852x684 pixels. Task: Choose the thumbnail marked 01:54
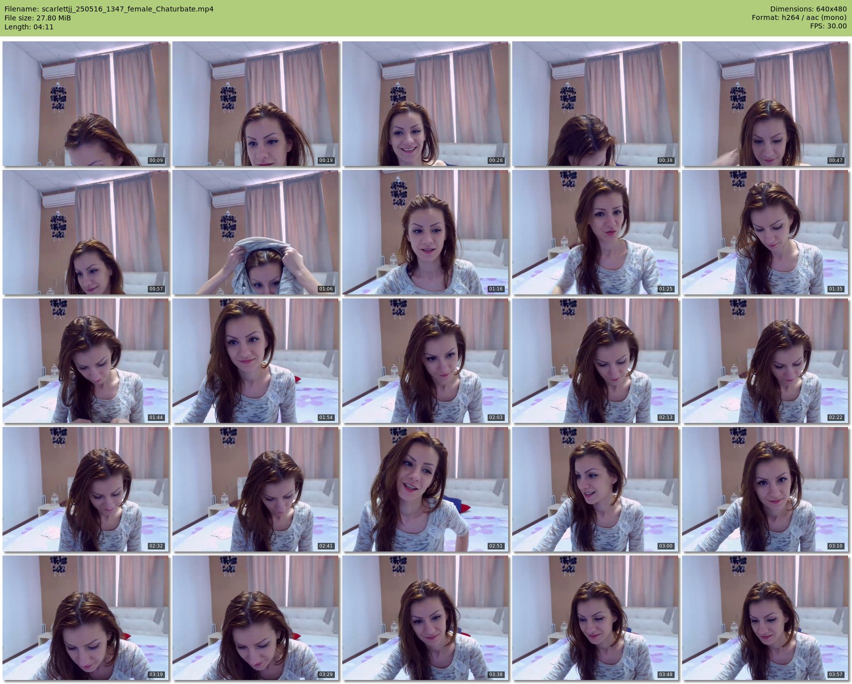point(256,361)
